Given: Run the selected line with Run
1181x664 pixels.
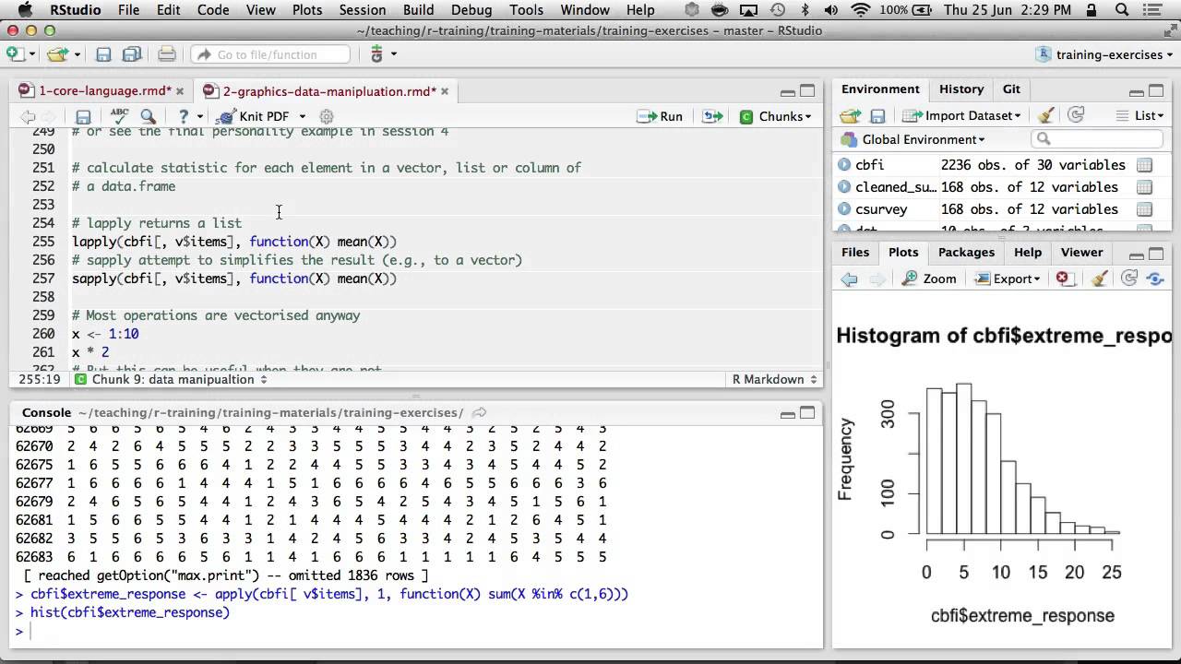Looking at the screenshot, I should coord(660,116).
